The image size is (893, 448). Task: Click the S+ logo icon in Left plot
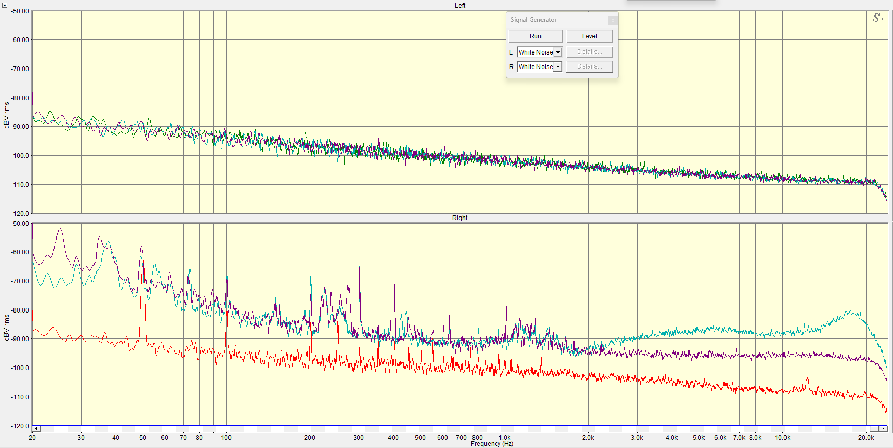878,19
